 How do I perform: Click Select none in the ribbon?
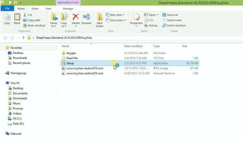[x=172, y=20]
